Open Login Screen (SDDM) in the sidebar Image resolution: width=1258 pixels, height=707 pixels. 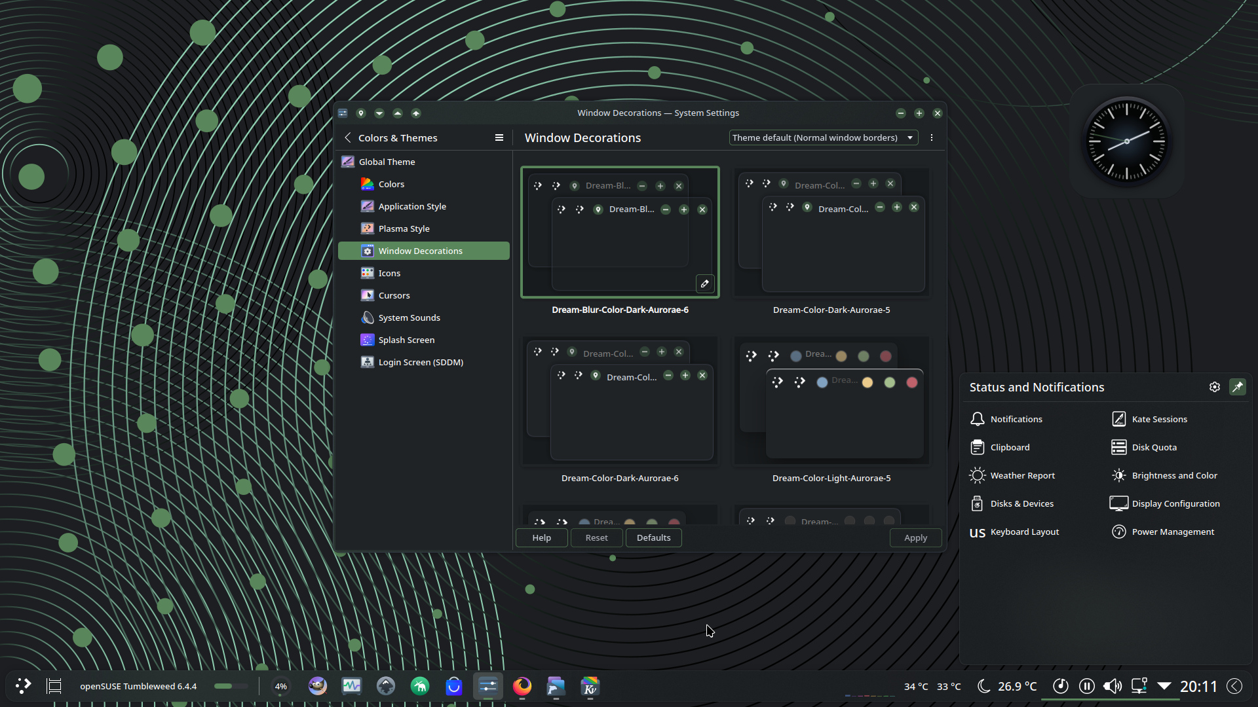pyautogui.click(x=423, y=362)
